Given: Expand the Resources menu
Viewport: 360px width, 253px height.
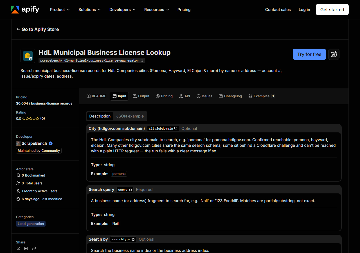Looking at the screenshot, I should pyautogui.click(x=157, y=10).
